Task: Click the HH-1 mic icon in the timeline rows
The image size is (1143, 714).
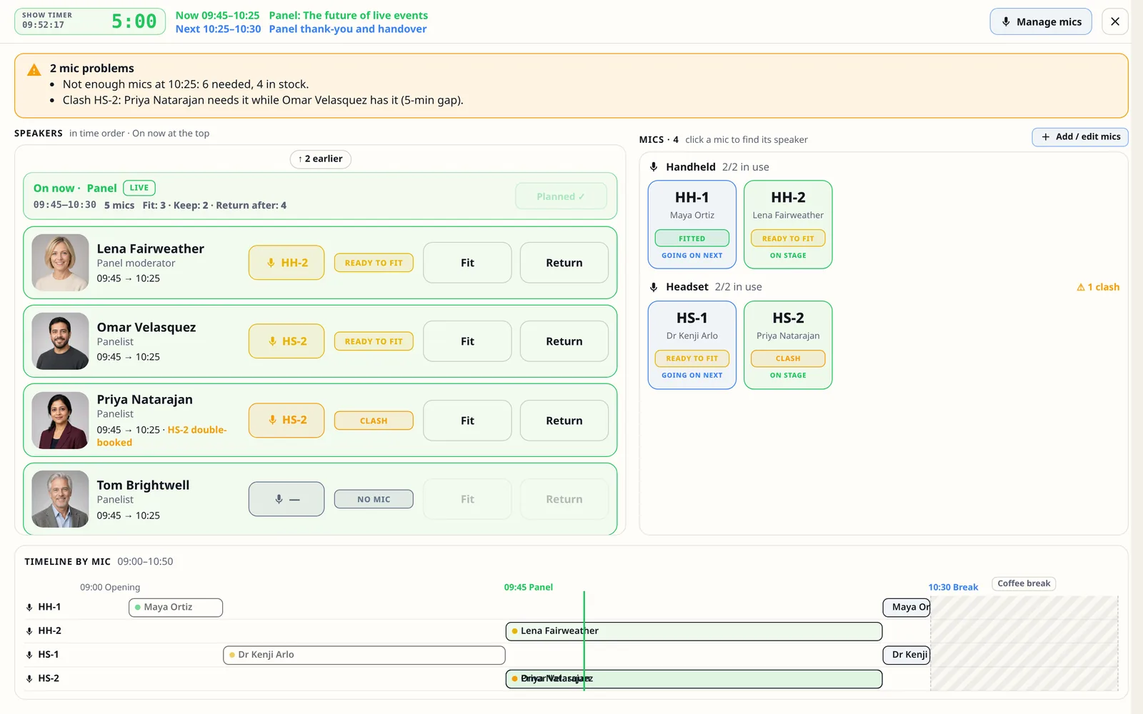Action: pos(29,608)
